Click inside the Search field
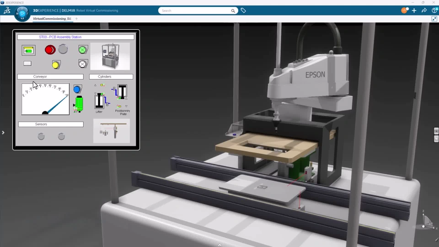Image resolution: width=439 pixels, height=247 pixels. coord(195,11)
